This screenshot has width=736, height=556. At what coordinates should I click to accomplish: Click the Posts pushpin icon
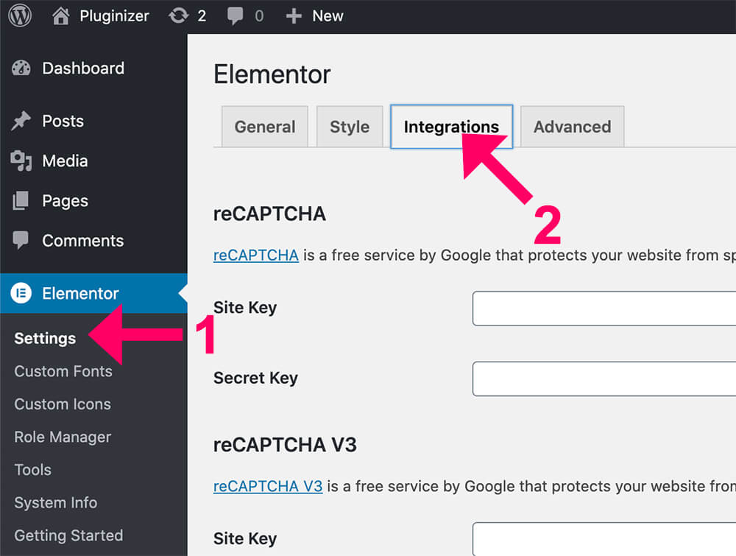click(x=21, y=121)
